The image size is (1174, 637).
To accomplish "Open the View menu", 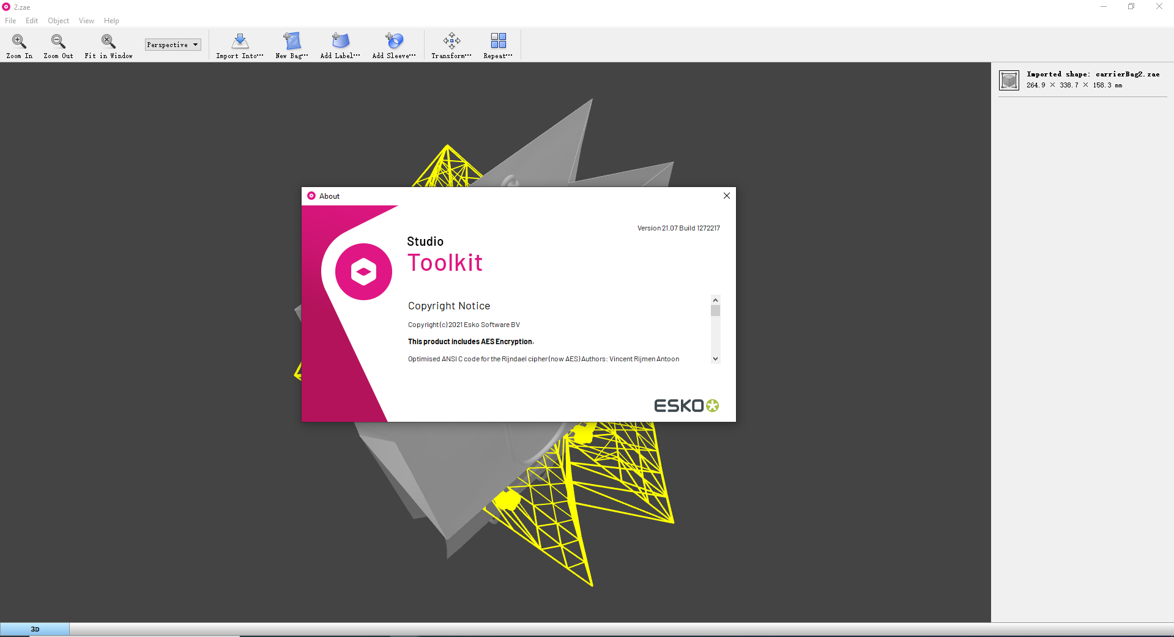I will (86, 20).
